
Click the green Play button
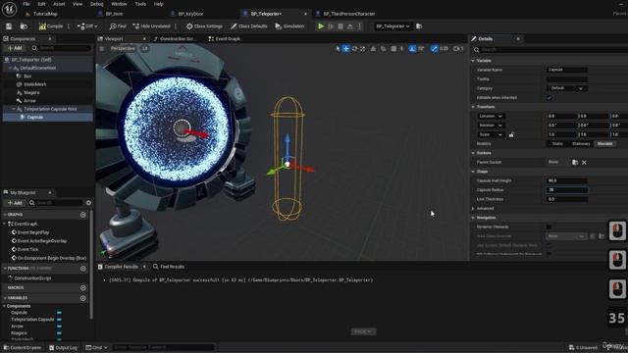321,26
